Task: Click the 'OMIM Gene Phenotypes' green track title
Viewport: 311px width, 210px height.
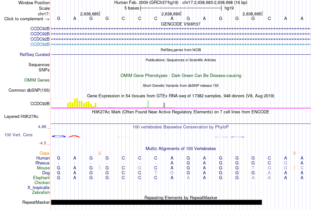Action: 181,75
